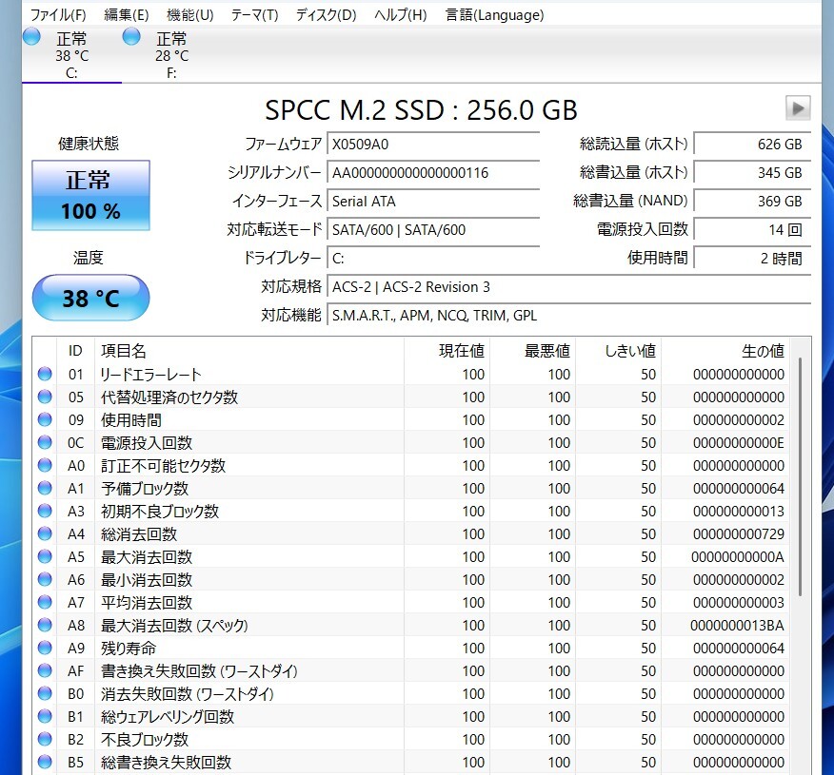Click status icon for A4 総消去回数 row

click(45, 533)
